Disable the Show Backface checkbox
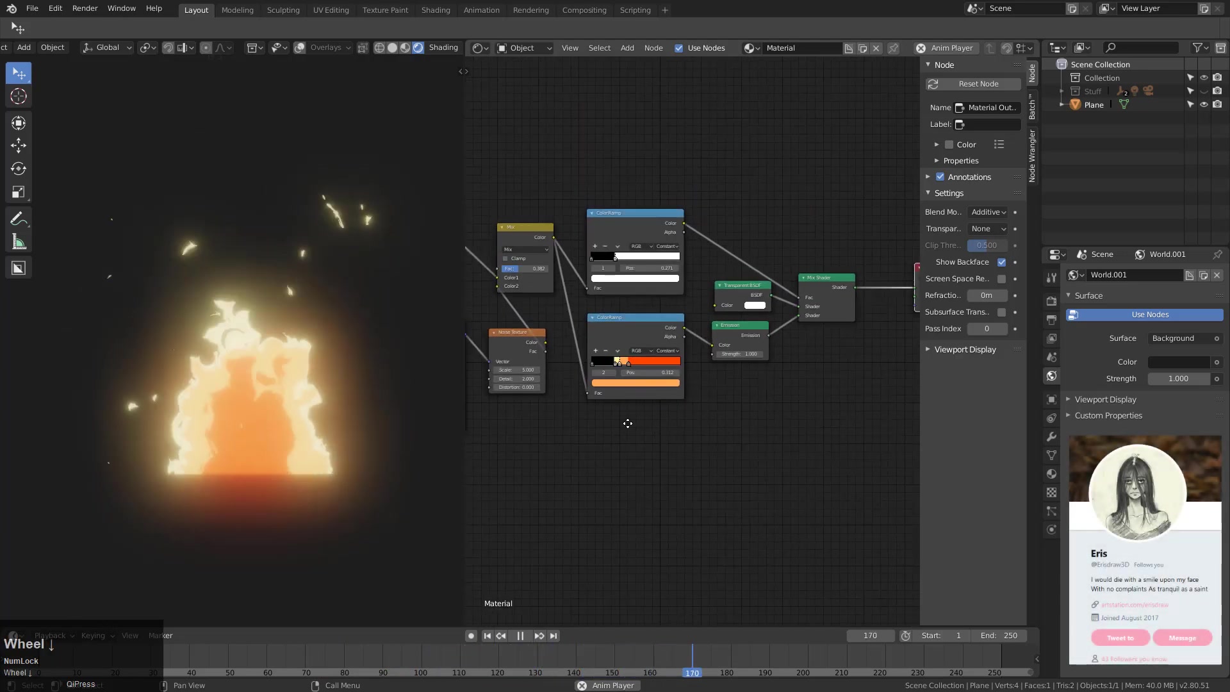The image size is (1230, 692). 1001,262
